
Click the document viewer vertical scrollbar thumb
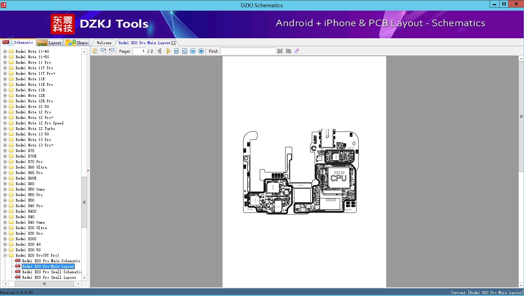(521, 116)
